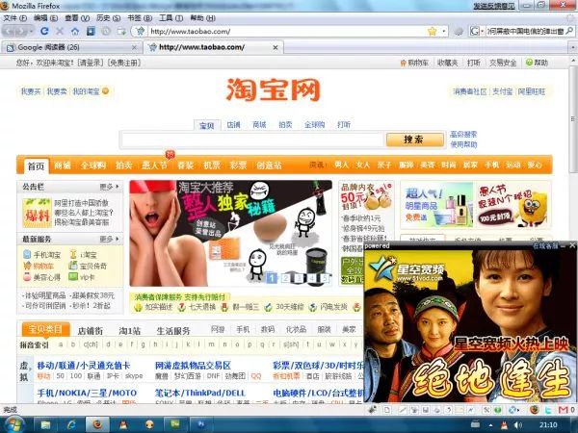Image resolution: width=578 pixels, height=433 pixels.
Task: Open the list all tabs dropdown arrow
Action: pos(573,47)
